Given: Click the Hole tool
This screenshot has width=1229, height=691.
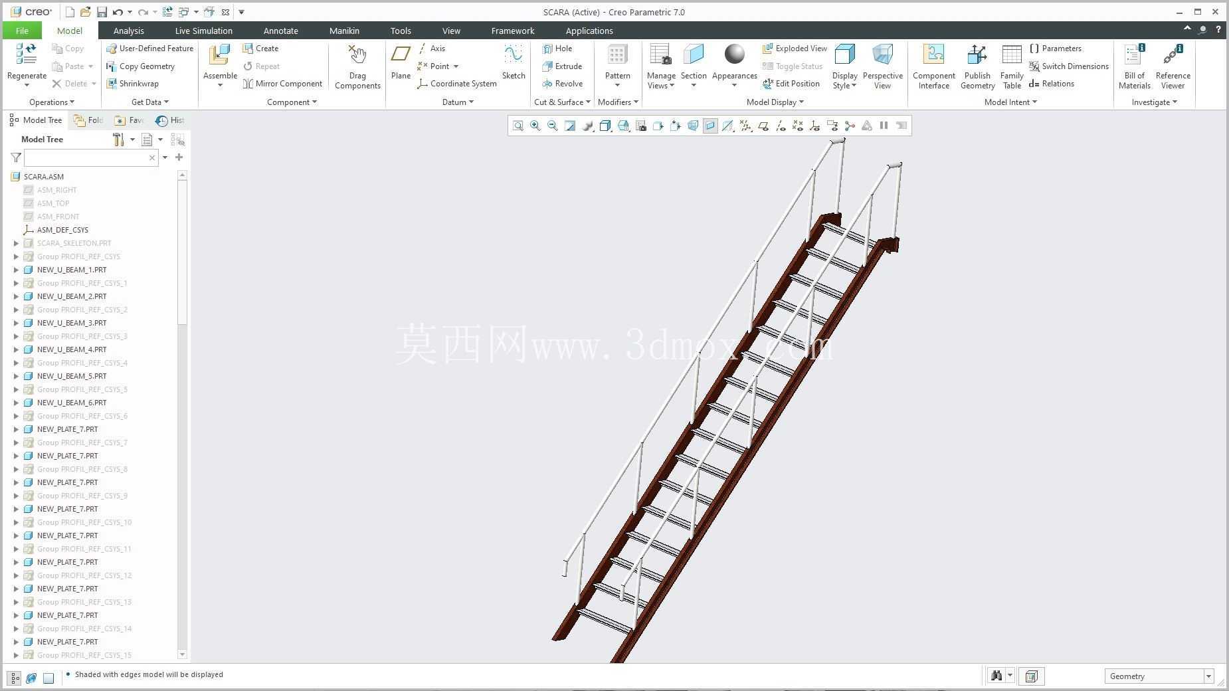Looking at the screenshot, I should (557, 49).
